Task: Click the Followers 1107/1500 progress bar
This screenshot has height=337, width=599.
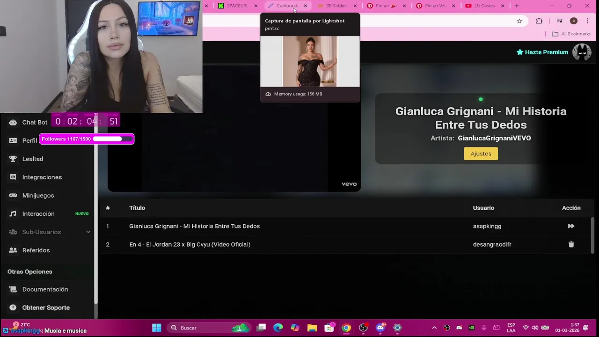Action: [87, 139]
